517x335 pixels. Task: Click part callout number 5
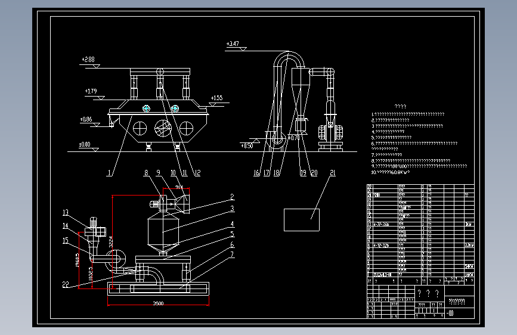pos(232,234)
